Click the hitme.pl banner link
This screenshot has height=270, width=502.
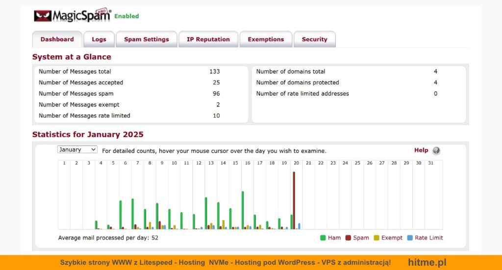427,263
